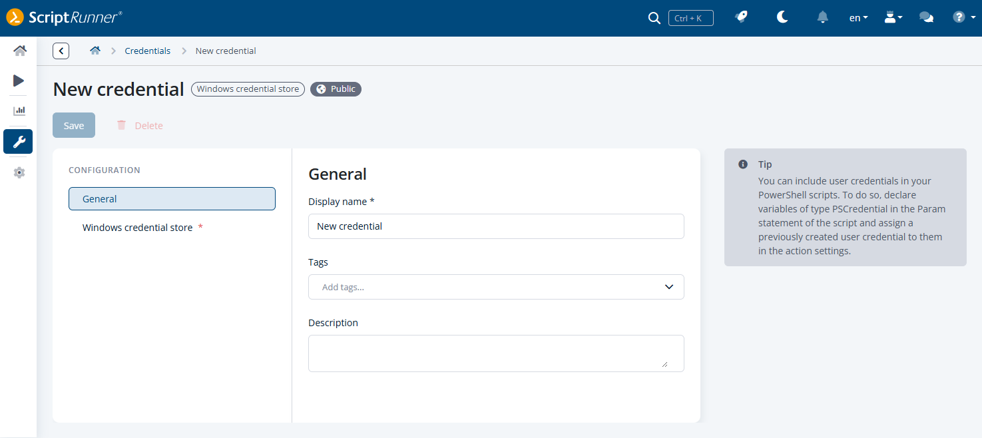Click the Description text area

coord(496,353)
